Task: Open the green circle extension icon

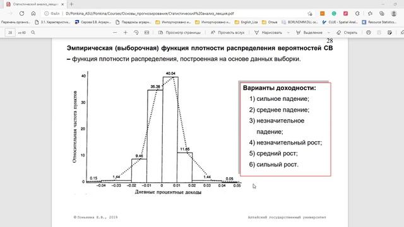Action: 334,13
